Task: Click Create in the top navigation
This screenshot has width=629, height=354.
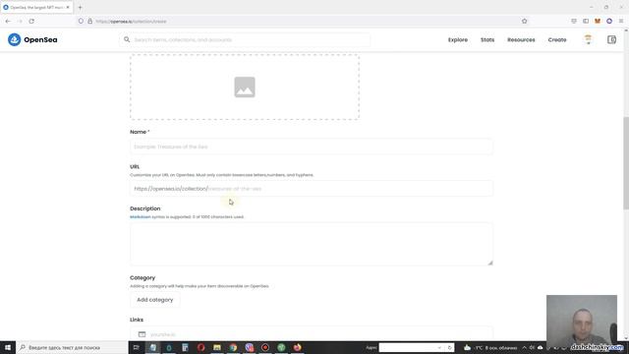Action: [x=557, y=39]
